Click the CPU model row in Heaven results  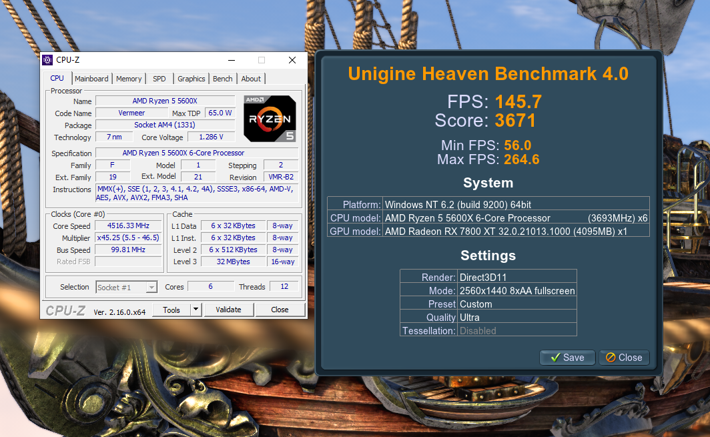click(x=488, y=217)
